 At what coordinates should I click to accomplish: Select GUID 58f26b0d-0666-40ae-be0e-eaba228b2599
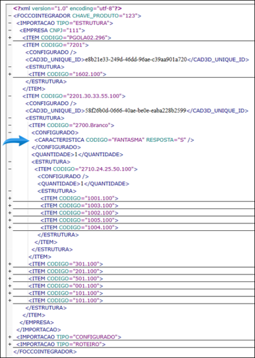[136, 111]
